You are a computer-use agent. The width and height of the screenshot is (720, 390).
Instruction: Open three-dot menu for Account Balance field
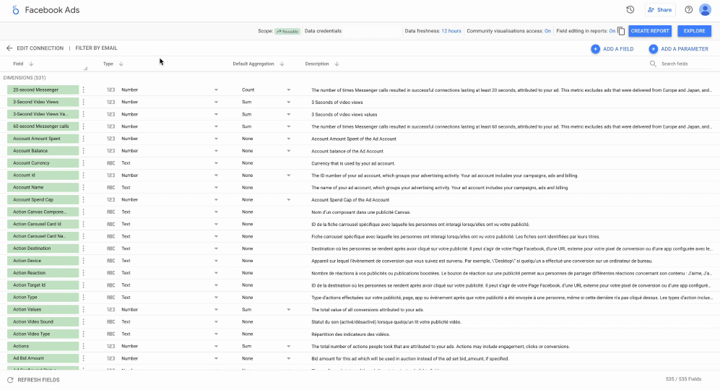coord(83,151)
